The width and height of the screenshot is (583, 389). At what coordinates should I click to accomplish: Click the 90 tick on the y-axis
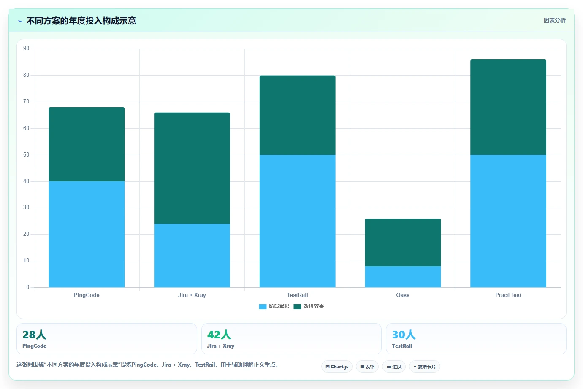[x=26, y=49]
